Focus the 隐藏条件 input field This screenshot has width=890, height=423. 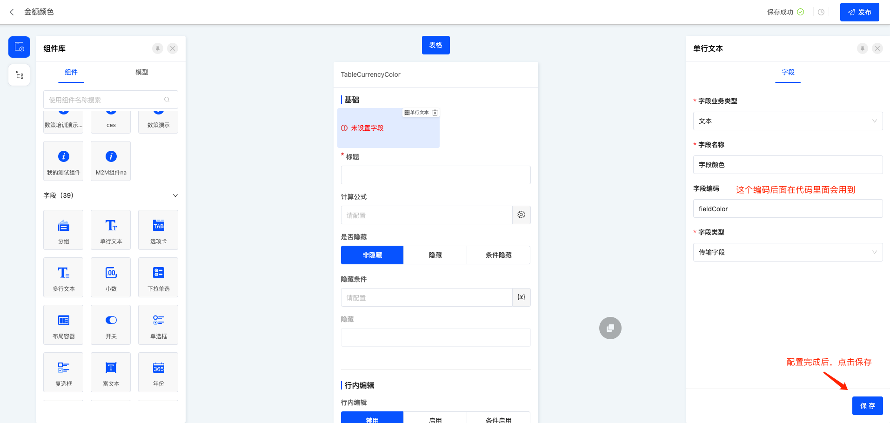427,297
